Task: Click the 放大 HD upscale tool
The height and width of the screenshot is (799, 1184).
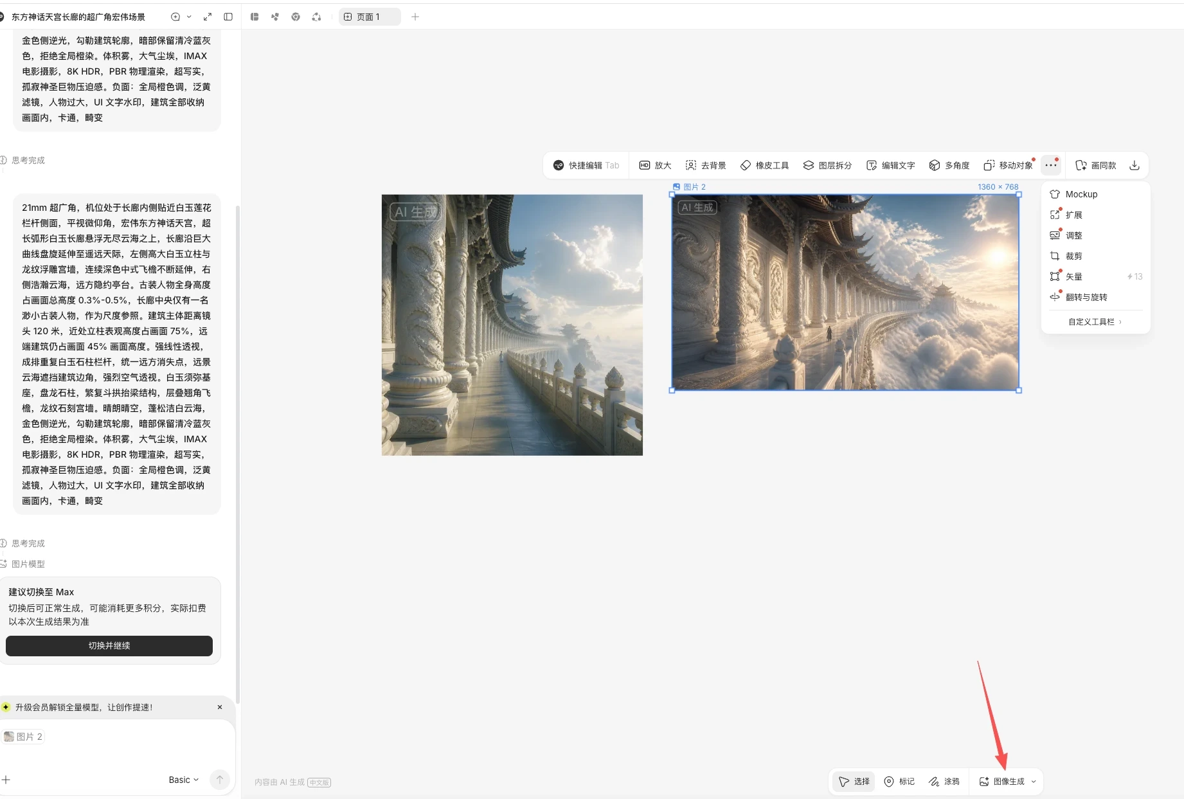Action: (655, 165)
